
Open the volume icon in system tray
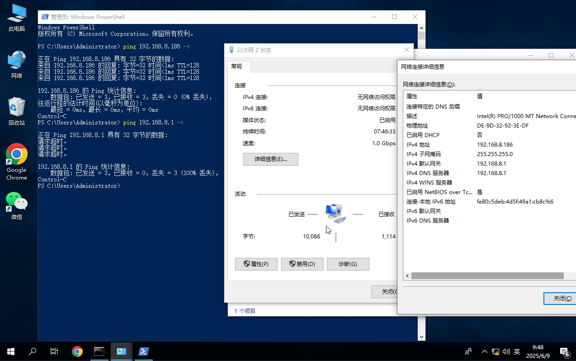point(506,351)
